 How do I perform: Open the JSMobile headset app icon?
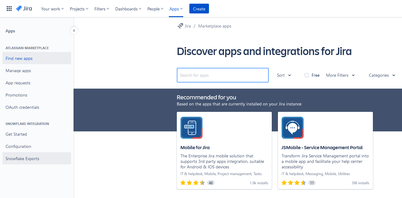pos(293,128)
